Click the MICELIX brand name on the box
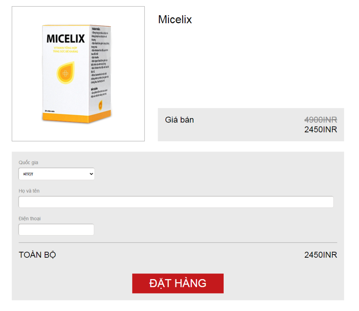 click(66, 38)
